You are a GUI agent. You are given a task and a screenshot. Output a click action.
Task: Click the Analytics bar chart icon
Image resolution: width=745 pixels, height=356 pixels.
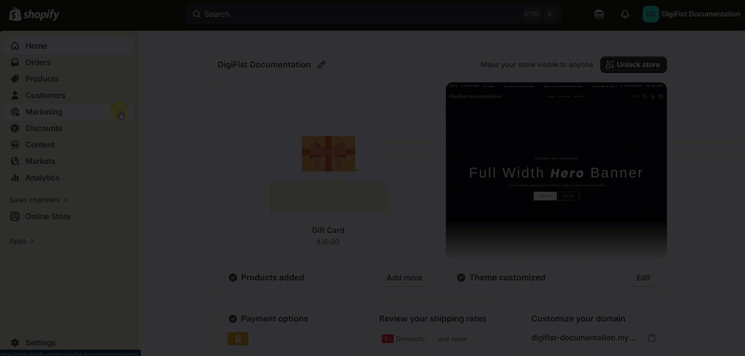click(x=15, y=178)
